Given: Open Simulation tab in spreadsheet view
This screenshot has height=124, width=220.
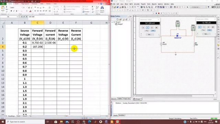Looking at the screenshot, I should [x=122, y=115].
